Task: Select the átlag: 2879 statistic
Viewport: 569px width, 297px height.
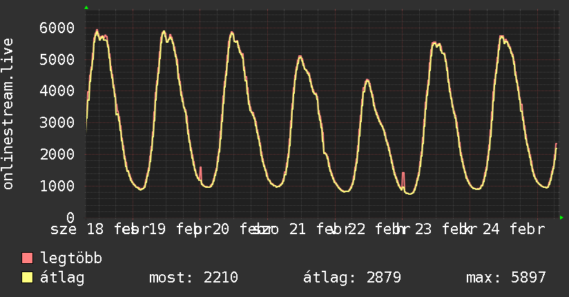Action: [x=352, y=278]
